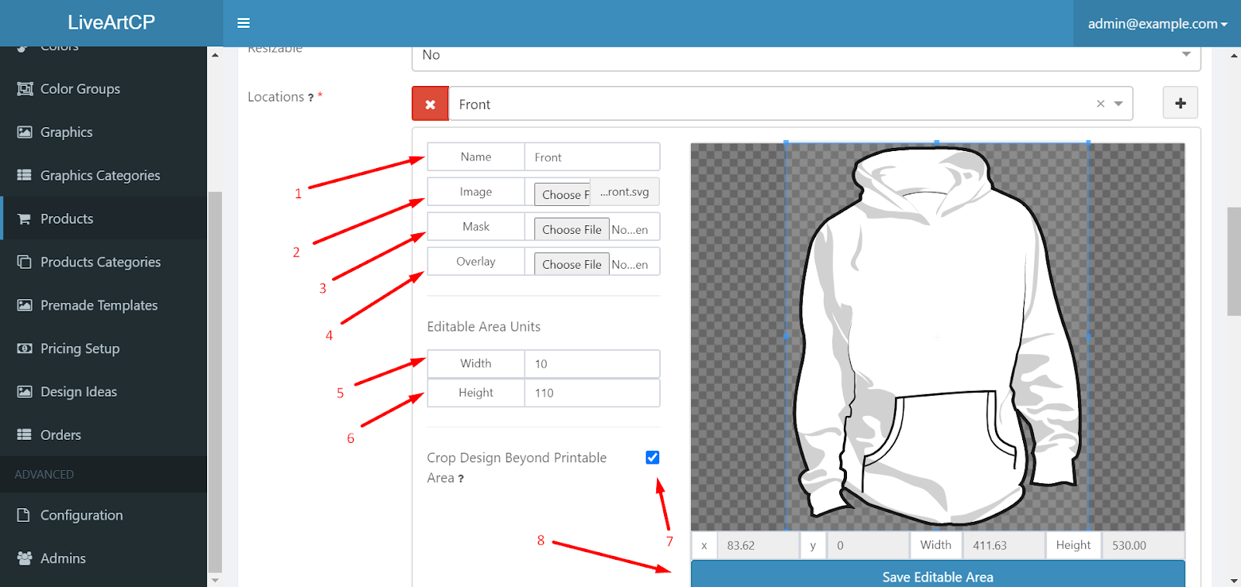
Task: Clear the Front selection with small x
Action: pyautogui.click(x=1100, y=104)
